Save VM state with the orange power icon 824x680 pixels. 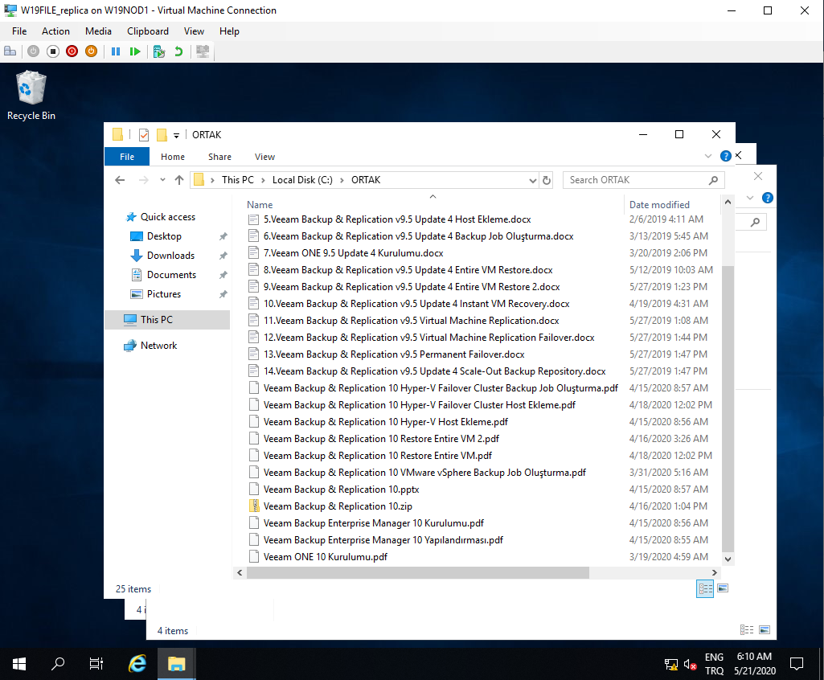(92, 51)
